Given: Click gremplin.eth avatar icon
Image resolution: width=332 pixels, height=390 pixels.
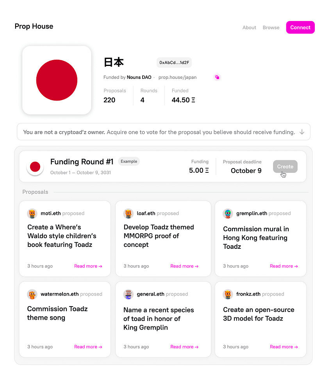Looking at the screenshot, I should pos(228,213).
